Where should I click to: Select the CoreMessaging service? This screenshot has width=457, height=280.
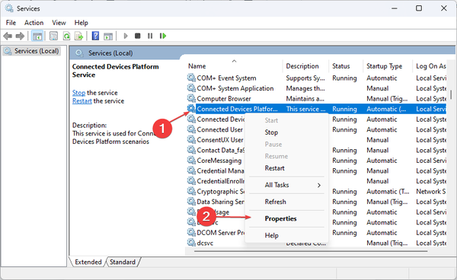click(x=215, y=161)
